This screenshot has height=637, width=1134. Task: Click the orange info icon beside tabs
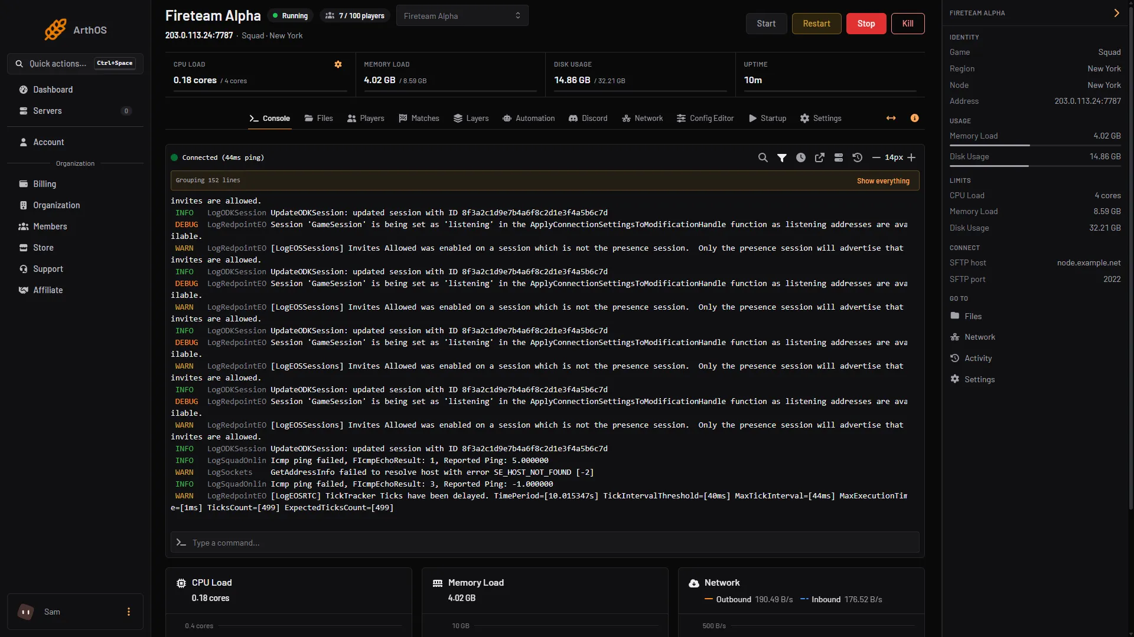915,118
